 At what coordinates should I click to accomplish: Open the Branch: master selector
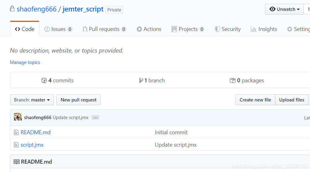(32, 100)
